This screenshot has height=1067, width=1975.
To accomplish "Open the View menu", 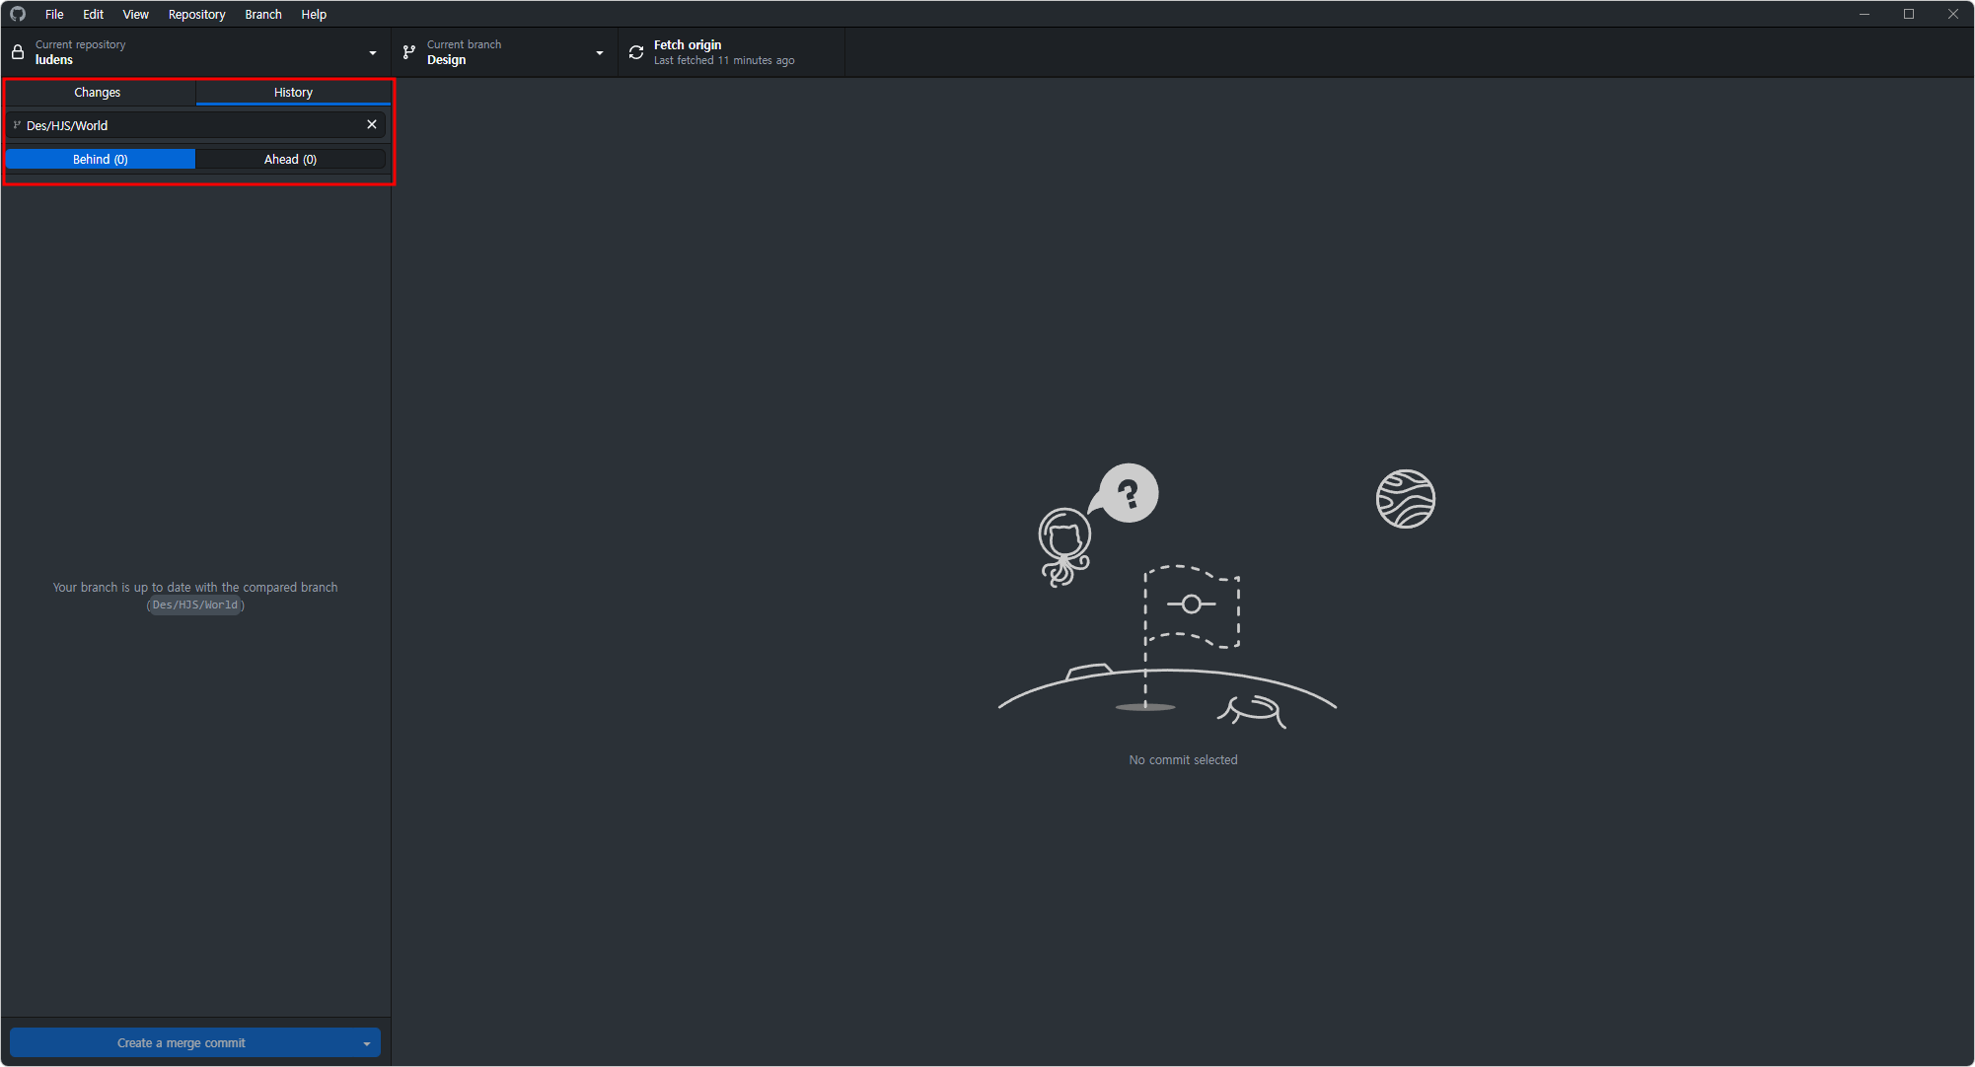I will coord(135,14).
